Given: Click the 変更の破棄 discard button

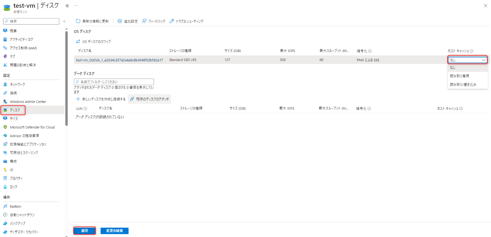Looking at the screenshot, I should (x=114, y=231).
